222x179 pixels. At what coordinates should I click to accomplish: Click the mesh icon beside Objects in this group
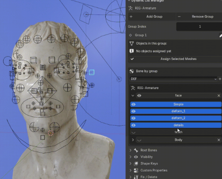132,44
